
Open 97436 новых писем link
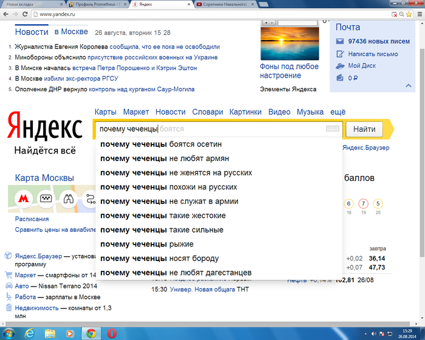[x=379, y=41]
